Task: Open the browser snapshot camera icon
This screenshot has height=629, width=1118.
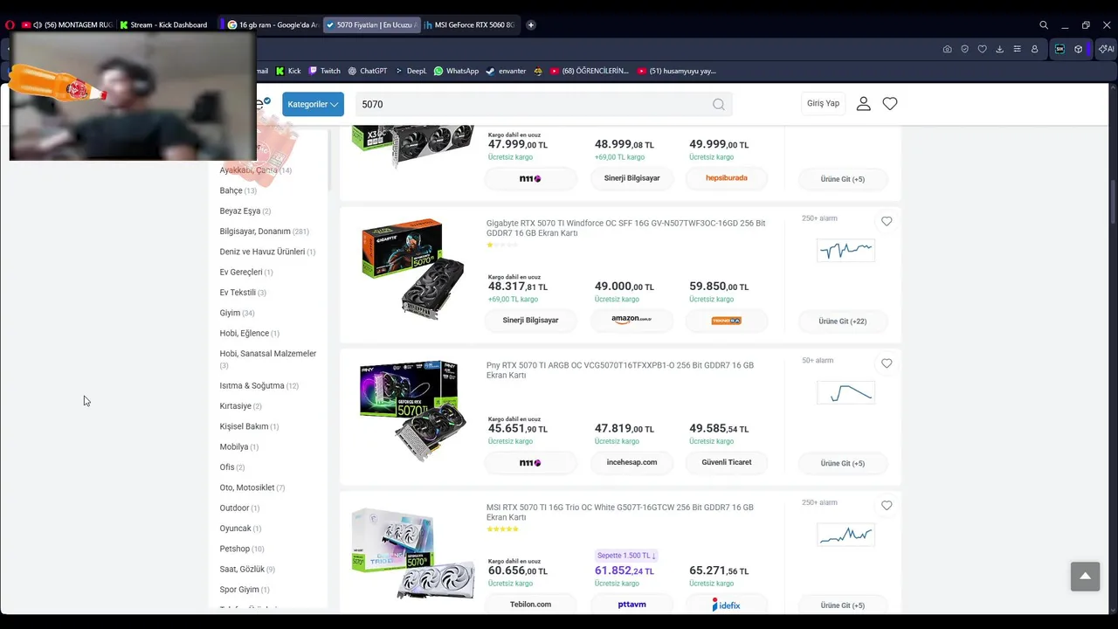Action: (x=947, y=49)
